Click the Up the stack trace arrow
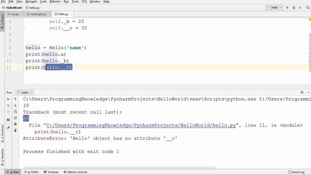Viewport: 311px width, 175px height. pyautogui.click(x=15, y=99)
